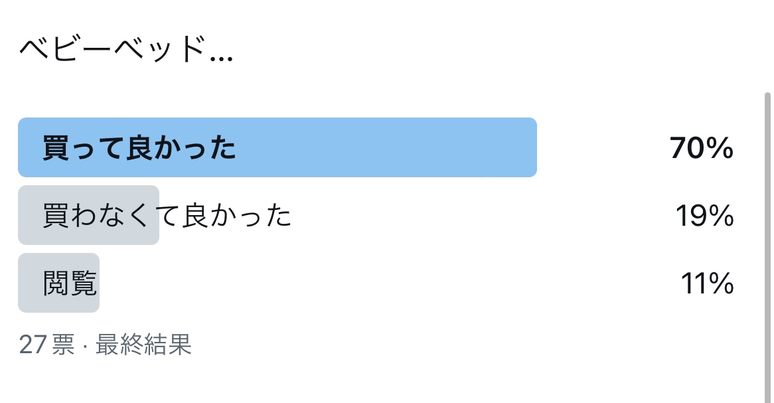Click the 19% percentage value
774x403 pixels.
[x=704, y=216]
